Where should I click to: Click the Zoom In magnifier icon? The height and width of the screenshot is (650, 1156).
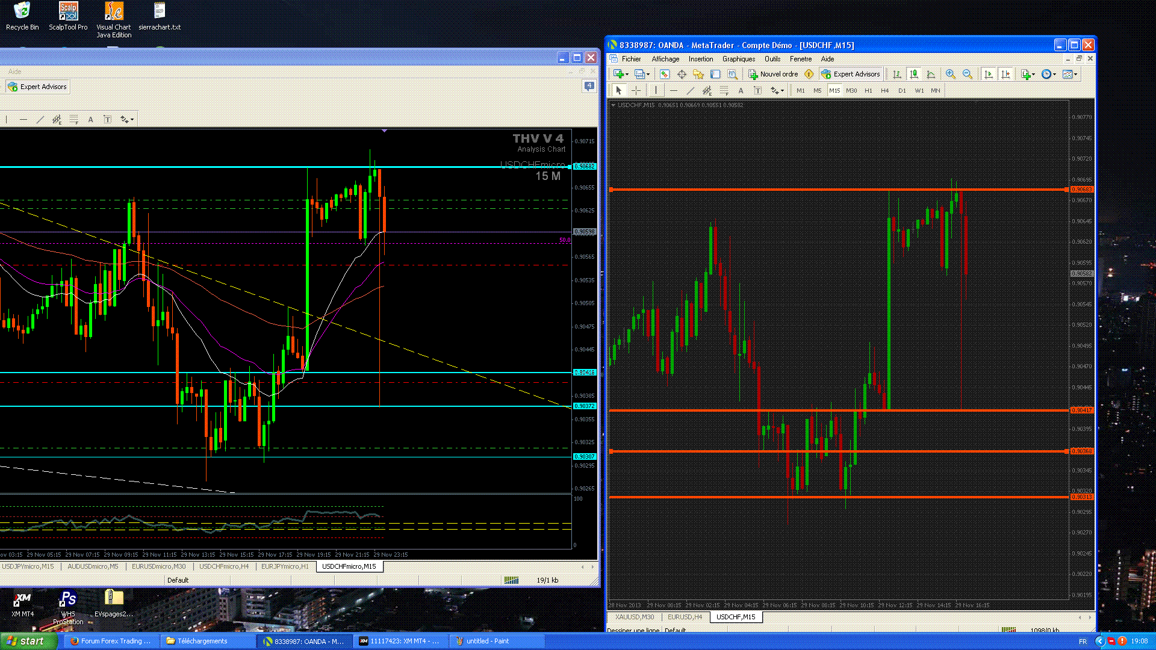pos(950,74)
